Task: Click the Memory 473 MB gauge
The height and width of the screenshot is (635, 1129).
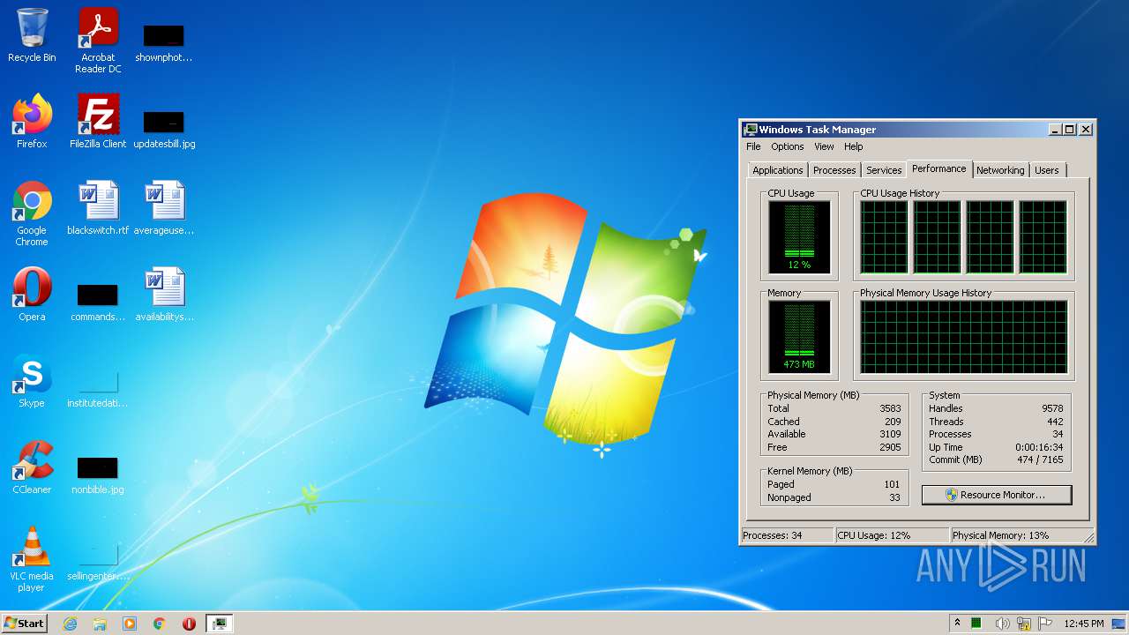Action: (x=799, y=336)
